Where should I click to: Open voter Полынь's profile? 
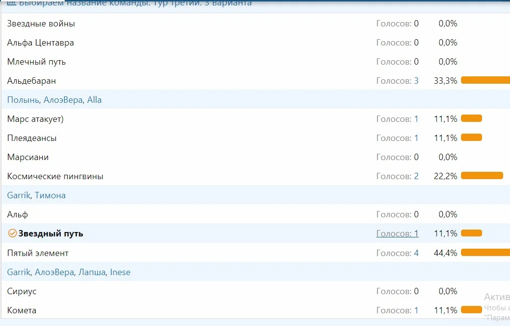pyautogui.click(x=23, y=100)
